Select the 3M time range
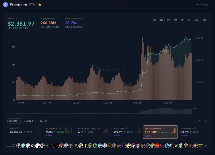Viewport: 215px width, 155px height. [175, 20]
